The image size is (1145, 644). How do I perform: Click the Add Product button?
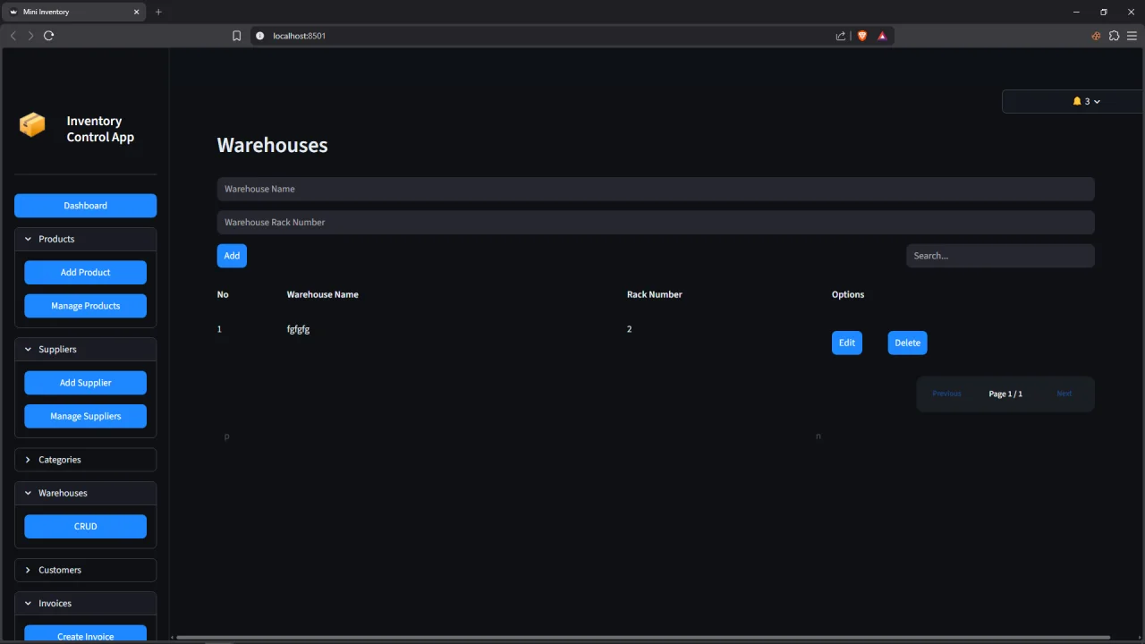(85, 272)
